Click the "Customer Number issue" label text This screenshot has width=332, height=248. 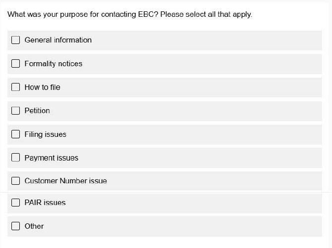[66, 181]
